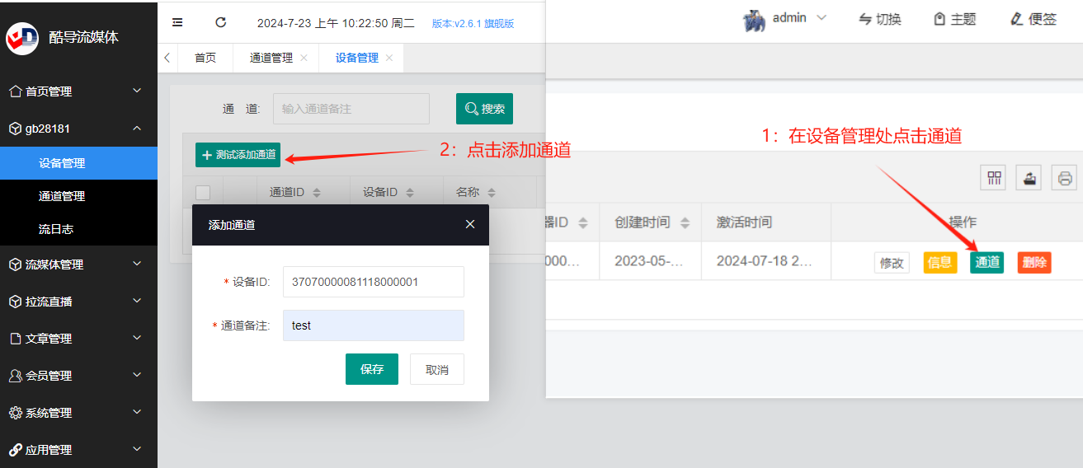Click the 保存 button in dialog
This screenshot has width=1083, height=468.
point(372,369)
